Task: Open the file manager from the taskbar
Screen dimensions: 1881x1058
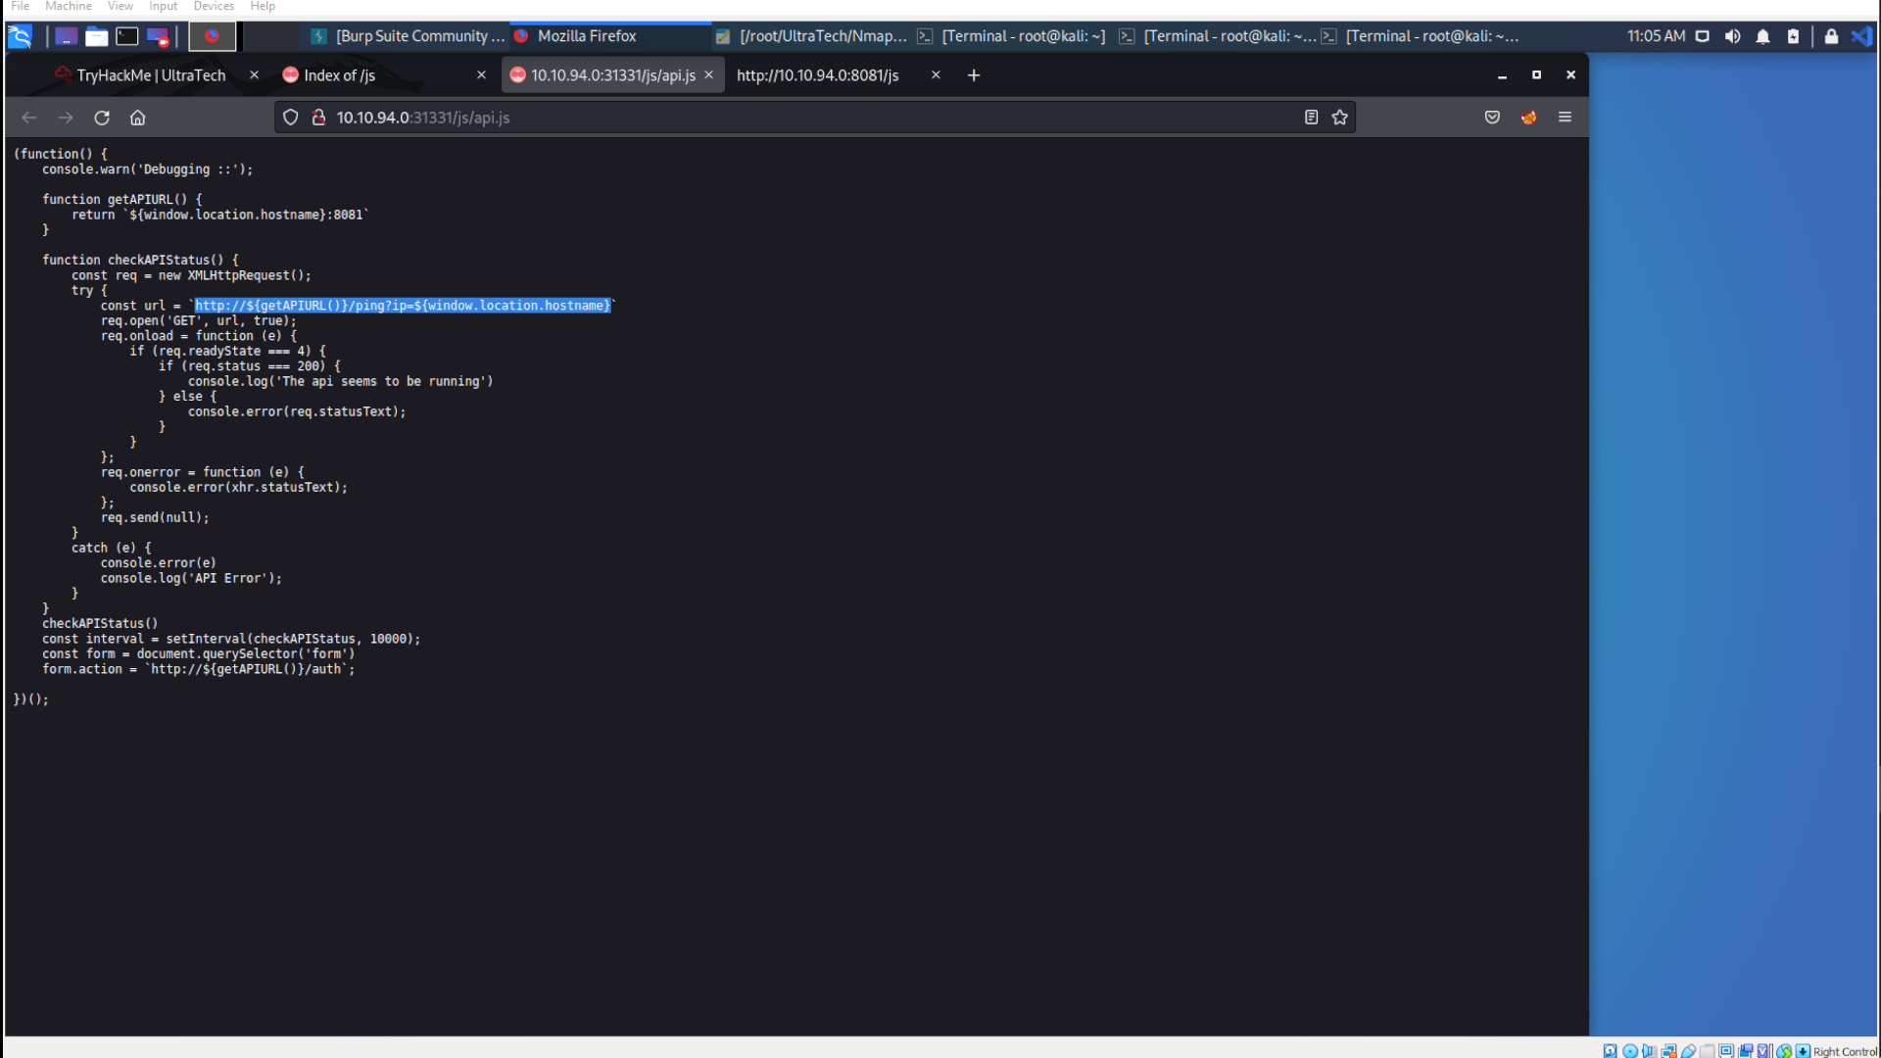Action: (96, 36)
